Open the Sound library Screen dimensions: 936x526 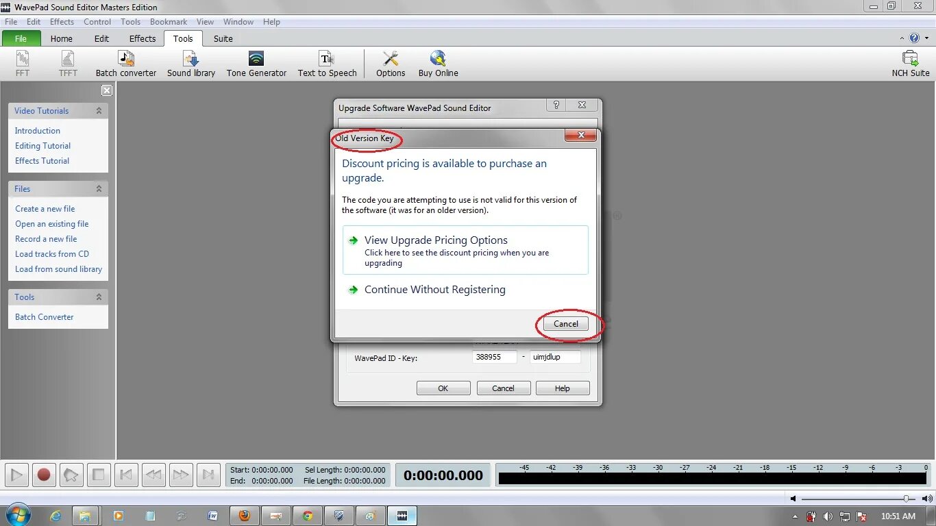(191, 63)
